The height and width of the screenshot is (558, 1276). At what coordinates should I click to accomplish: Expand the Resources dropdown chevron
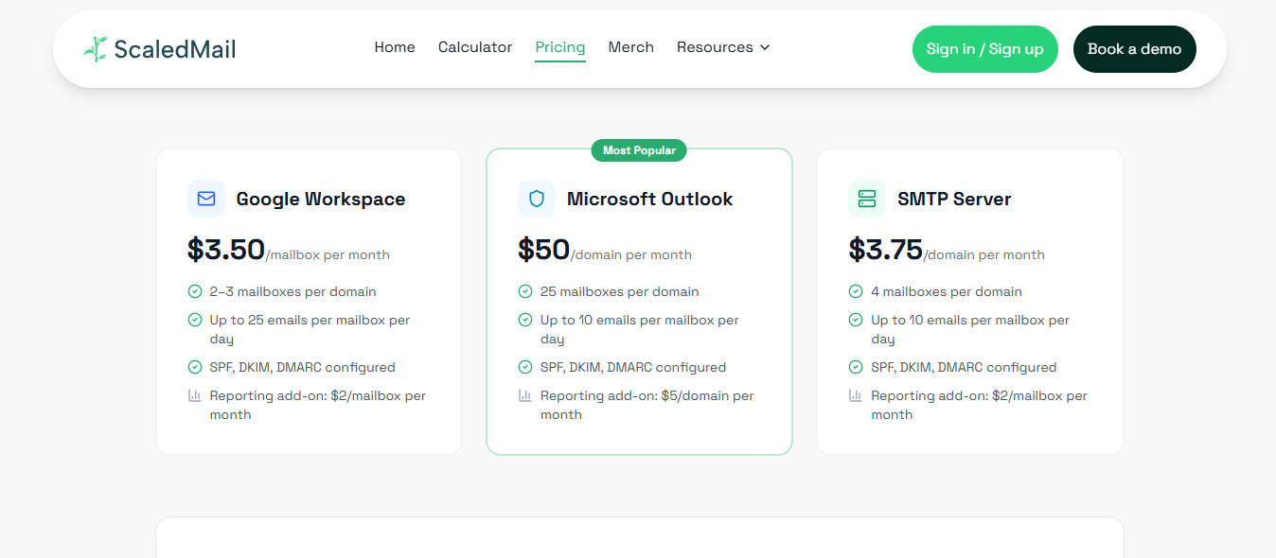click(x=765, y=47)
